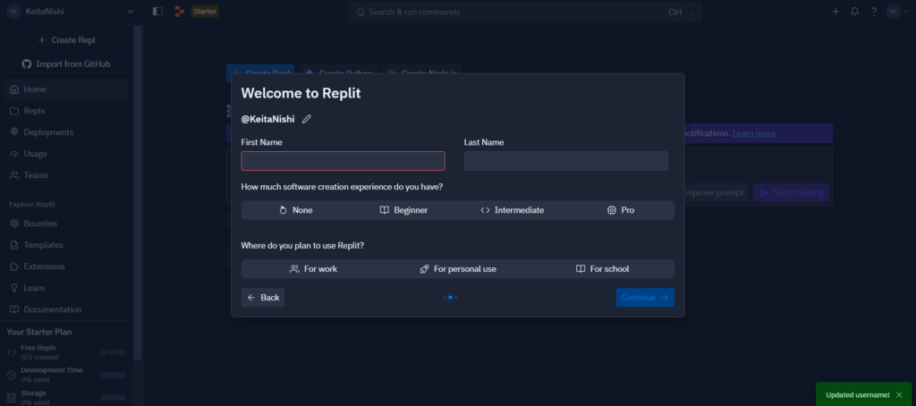The height and width of the screenshot is (406, 916).
Task: Click the Development Time usage row
Action: click(x=66, y=375)
